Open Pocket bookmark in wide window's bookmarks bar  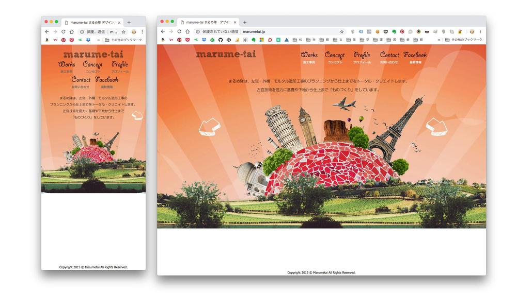[187, 40]
